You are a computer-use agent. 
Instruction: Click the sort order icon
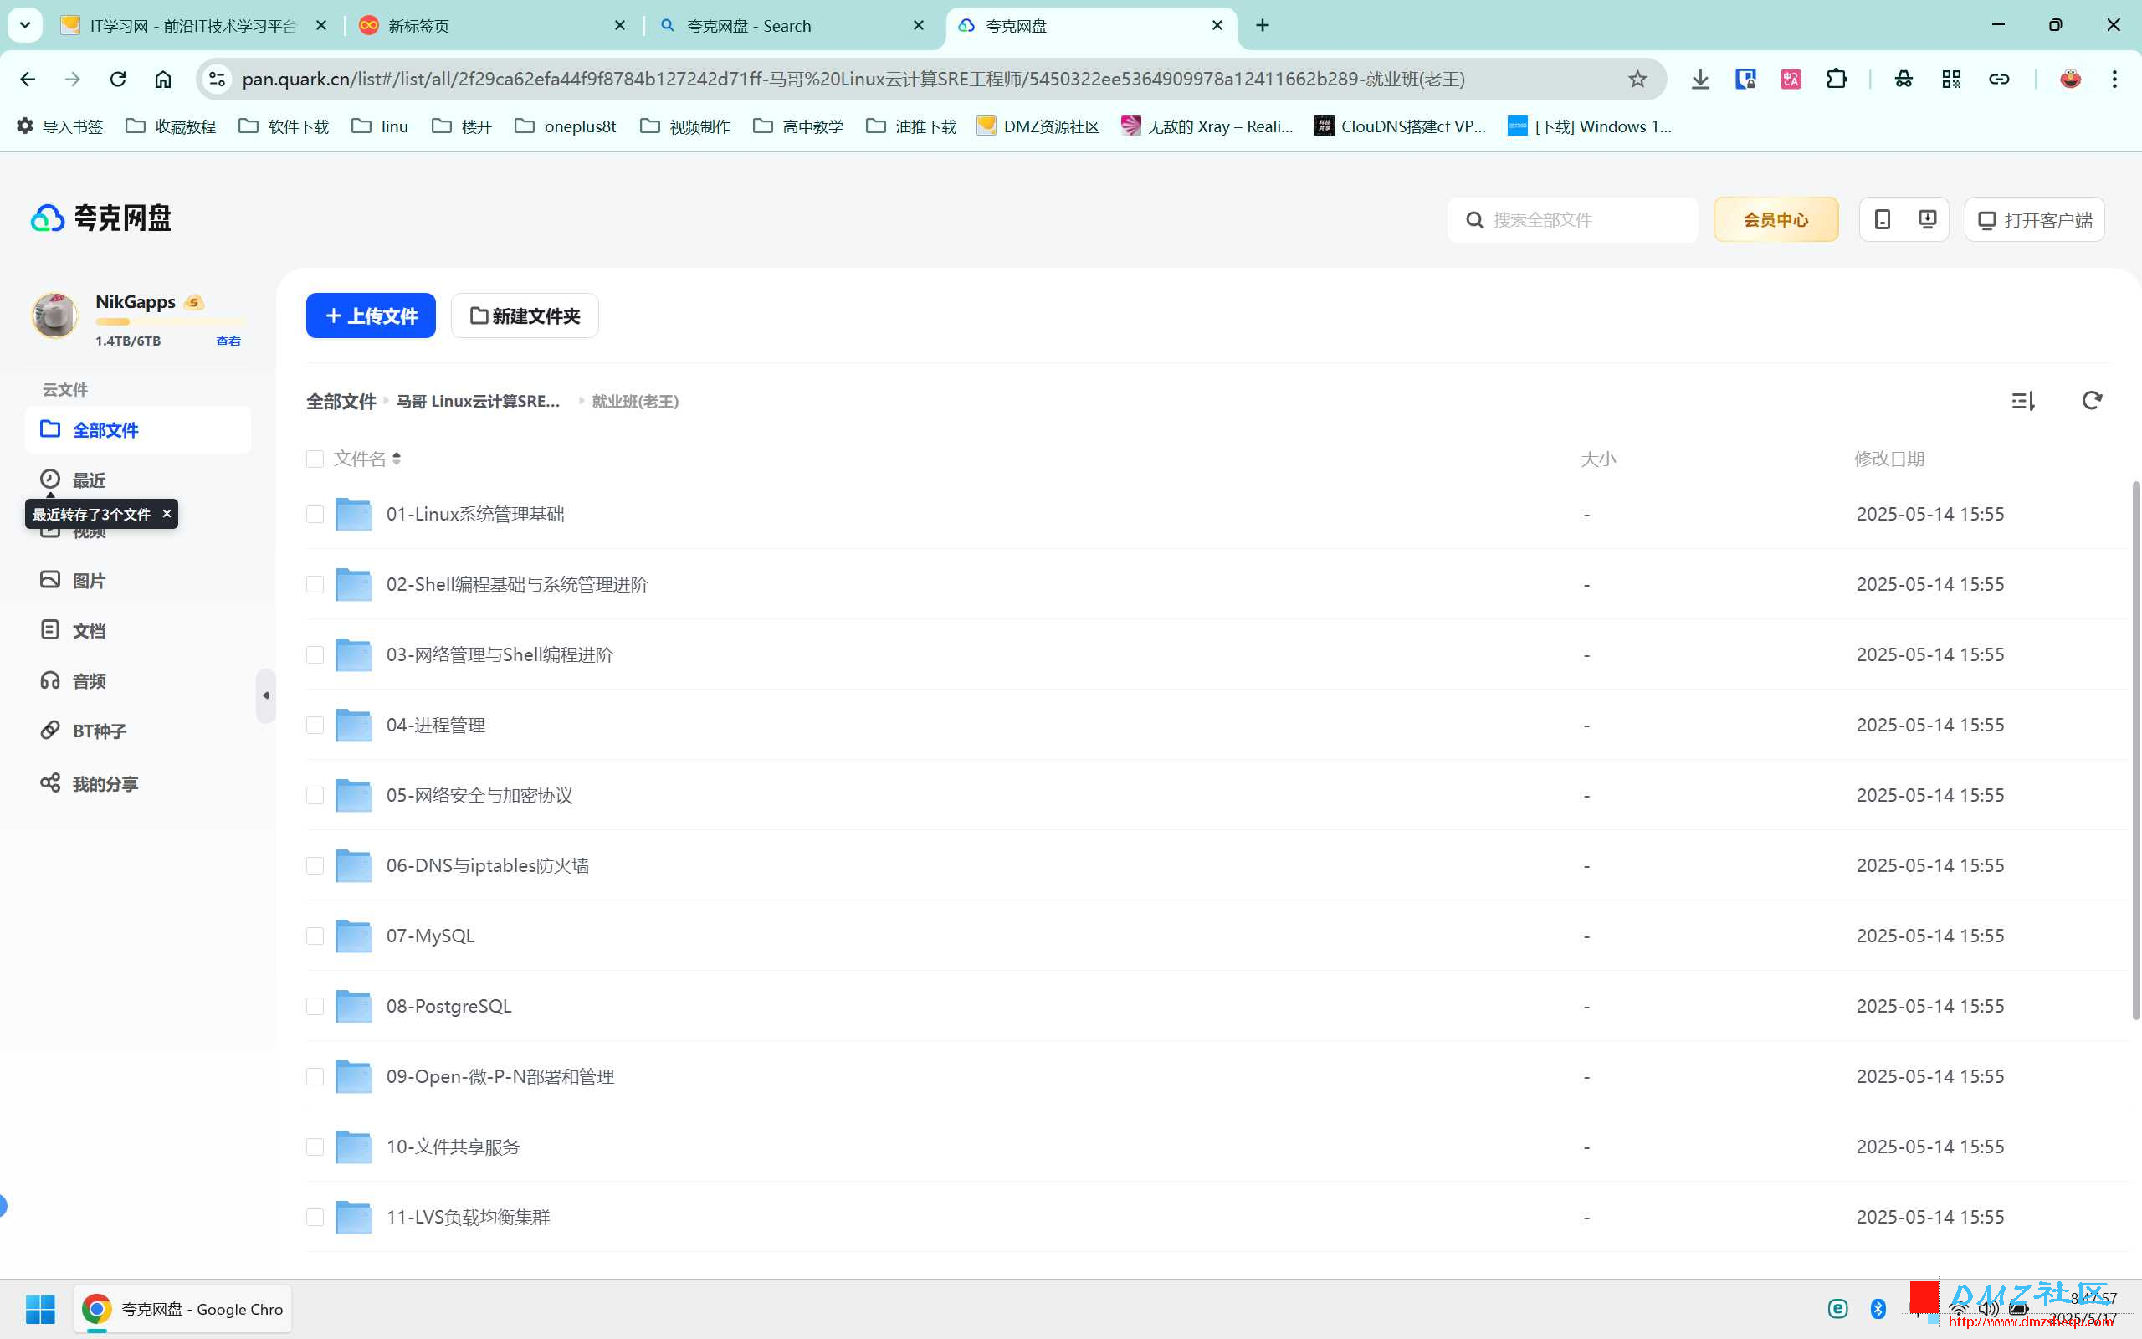point(2022,401)
